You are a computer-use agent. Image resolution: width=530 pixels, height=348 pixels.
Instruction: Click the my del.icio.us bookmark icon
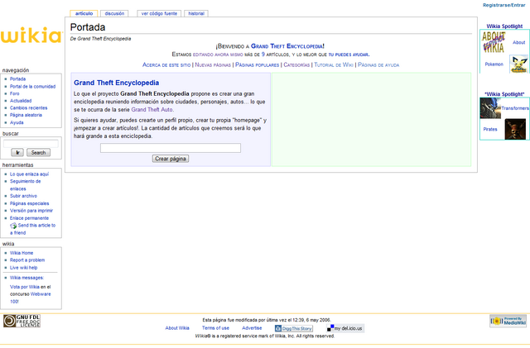(345, 328)
